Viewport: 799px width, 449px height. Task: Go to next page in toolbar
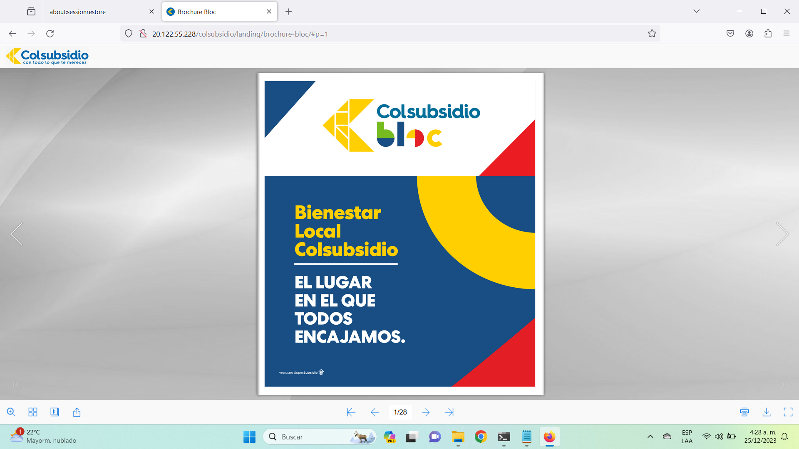click(426, 412)
